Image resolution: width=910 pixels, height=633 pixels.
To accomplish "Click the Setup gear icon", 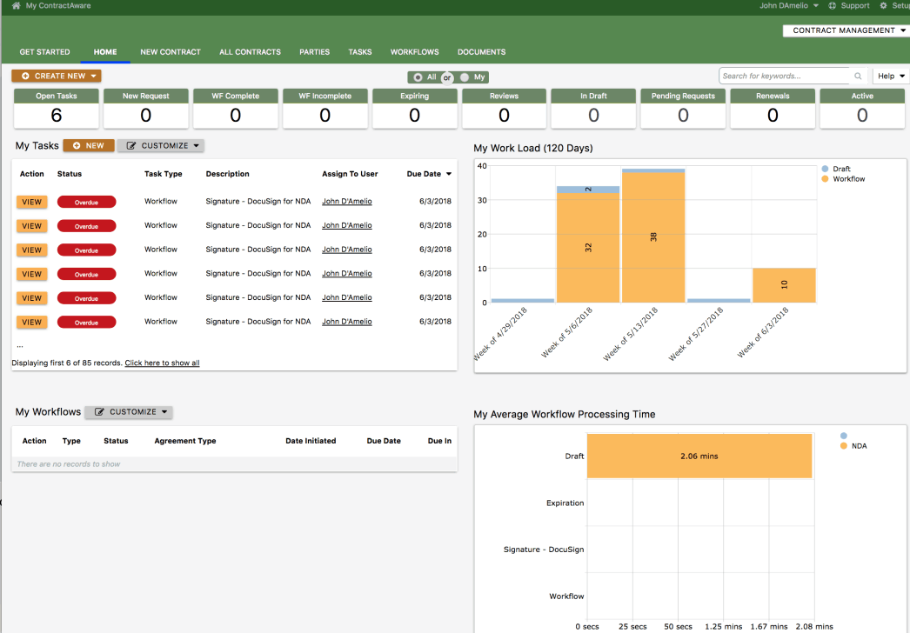I will pyautogui.click(x=883, y=6).
